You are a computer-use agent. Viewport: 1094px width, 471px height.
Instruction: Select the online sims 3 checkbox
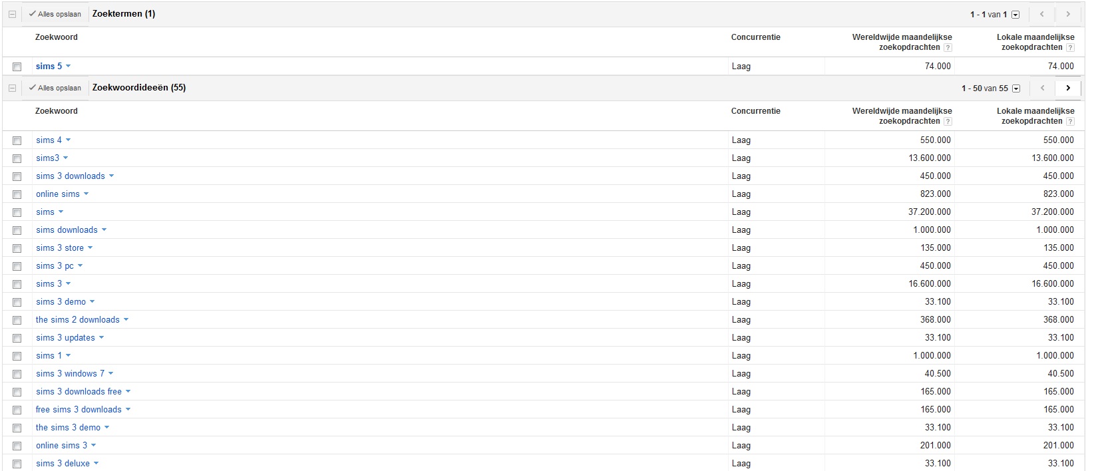17,446
